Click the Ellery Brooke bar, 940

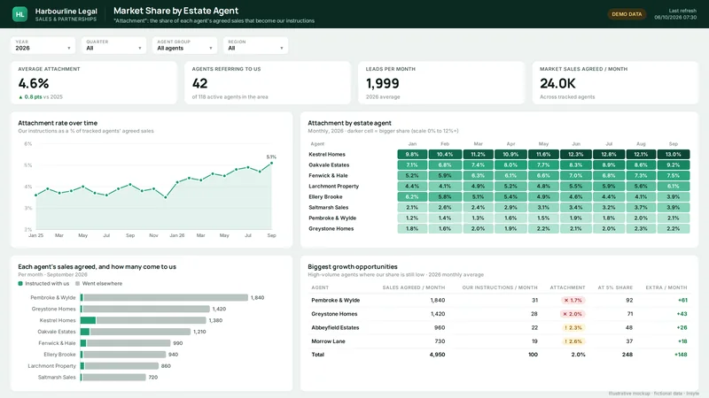click(x=123, y=355)
